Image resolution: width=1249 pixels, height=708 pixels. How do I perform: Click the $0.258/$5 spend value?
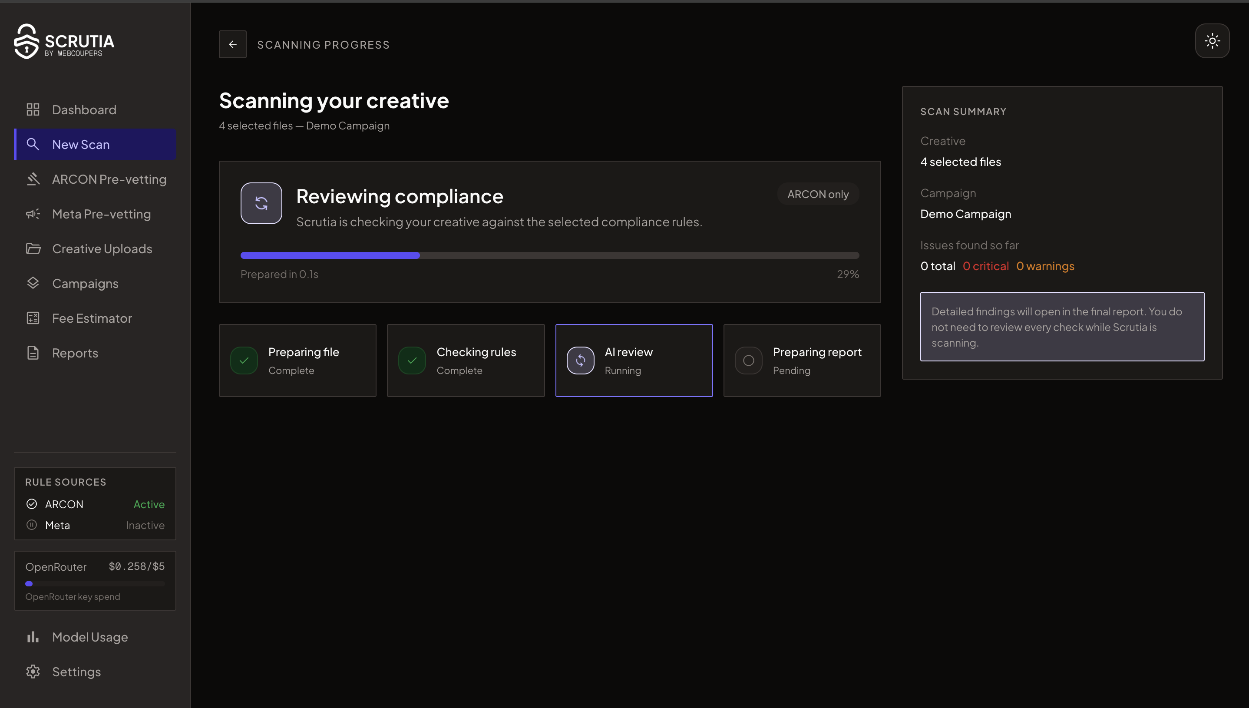tap(136, 566)
